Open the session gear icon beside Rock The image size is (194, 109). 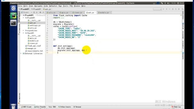tap(178, 3)
